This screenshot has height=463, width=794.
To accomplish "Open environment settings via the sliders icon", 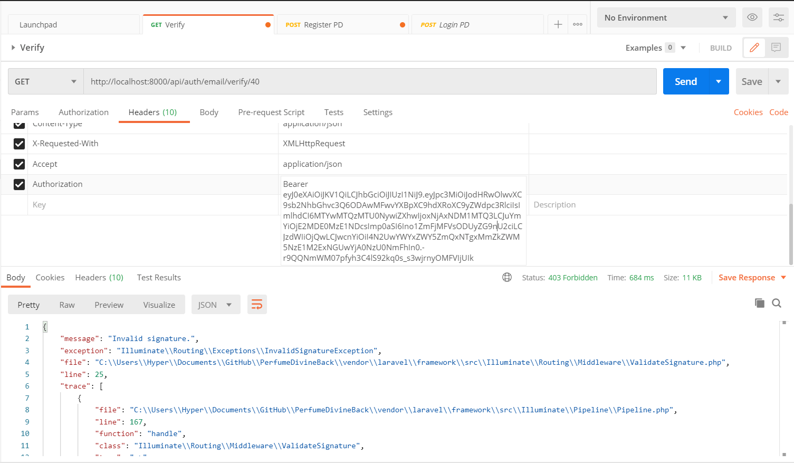I will (x=778, y=17).
